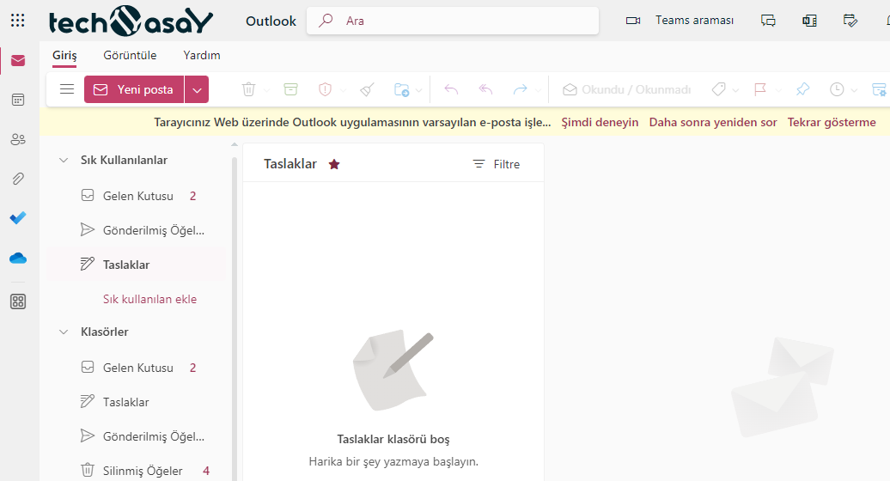Open People contacts in left sidebar
The width and height of the screenshot is (890, 481).
tap(18, 139)
